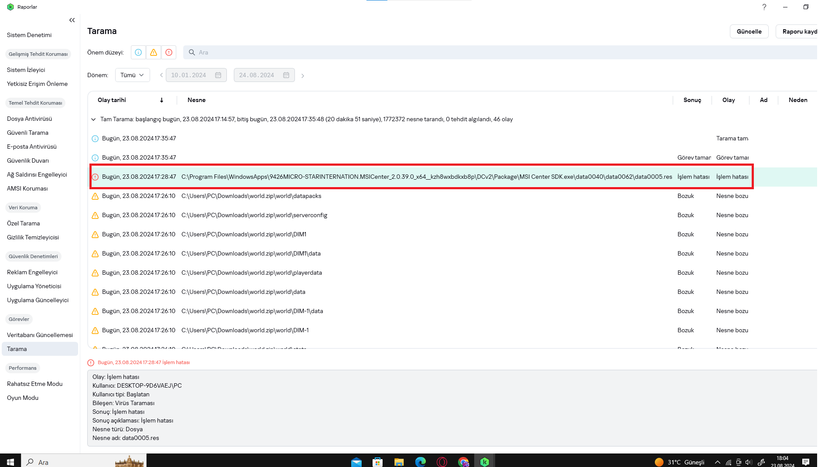Click the warning icon on the world\datapacks row
Image resolution: width=835 pixels, height=467 pixels.
click(x=95, y=196)
